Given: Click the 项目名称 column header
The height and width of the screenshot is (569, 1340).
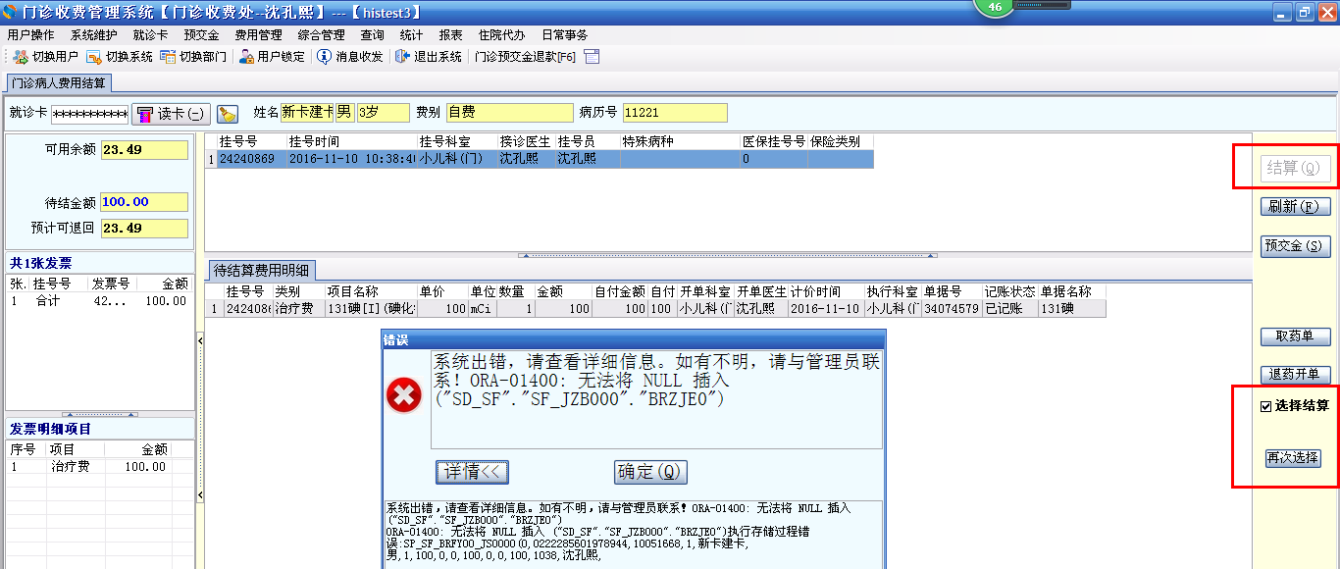Looking at the screenshot, I should click(x=371, y=292).
